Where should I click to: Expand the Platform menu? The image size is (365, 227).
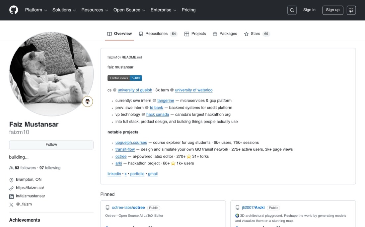[36, 10]
